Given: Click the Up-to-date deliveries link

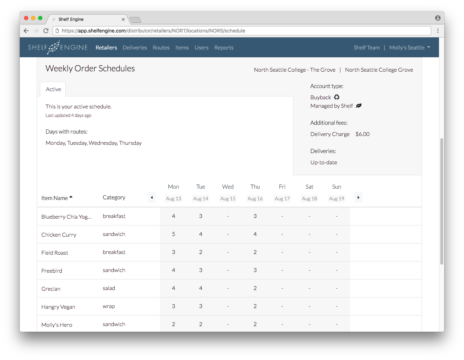Looking at the screenshot, I should tap(324, 163).
